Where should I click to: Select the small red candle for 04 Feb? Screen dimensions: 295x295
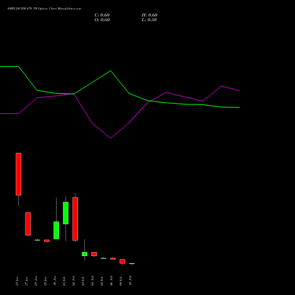(94, 254)
